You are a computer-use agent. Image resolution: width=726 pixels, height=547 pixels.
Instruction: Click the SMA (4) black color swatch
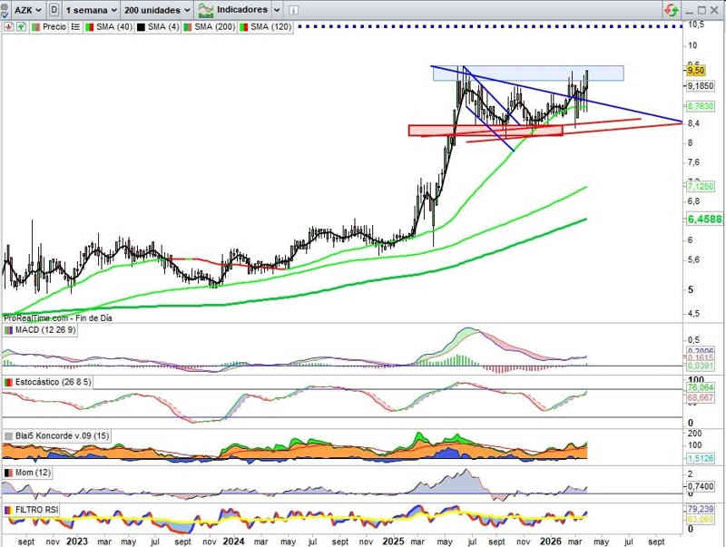pos(141,27)
